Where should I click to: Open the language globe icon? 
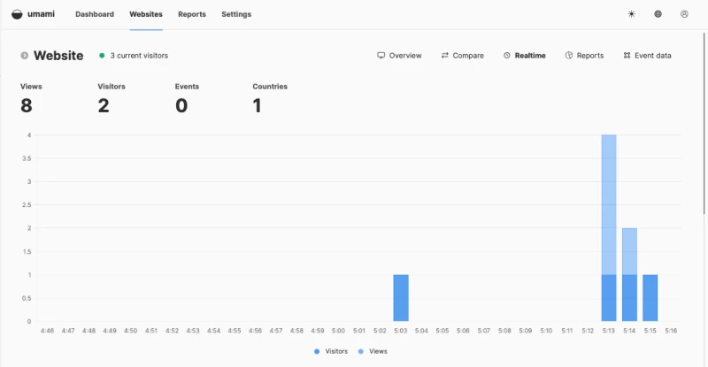point(658,14)
